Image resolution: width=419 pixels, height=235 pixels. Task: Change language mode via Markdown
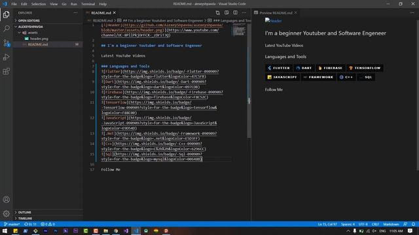[391, 224]
